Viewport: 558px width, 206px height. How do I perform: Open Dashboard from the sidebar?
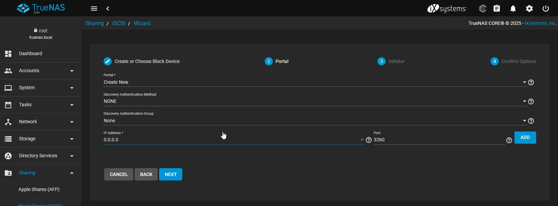[x=31, y=53]
